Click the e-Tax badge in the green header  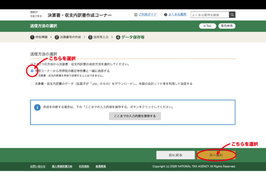tap(207, 26)
